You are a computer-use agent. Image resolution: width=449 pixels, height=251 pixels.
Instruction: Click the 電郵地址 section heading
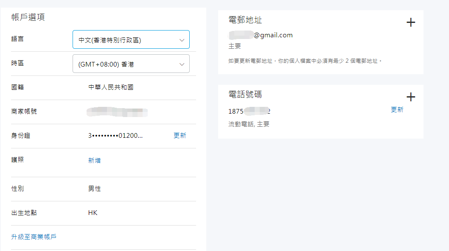[245, 20]
